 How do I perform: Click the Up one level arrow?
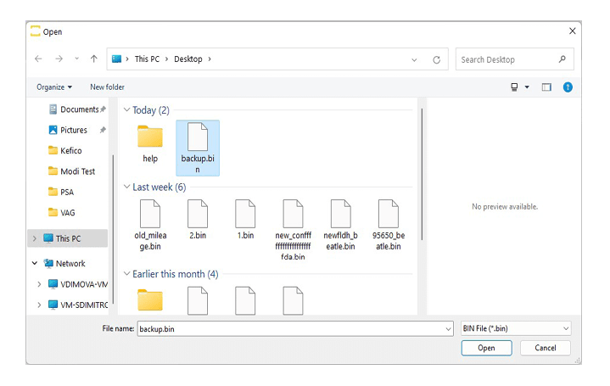pyautogui.click(x=93, y=59)
